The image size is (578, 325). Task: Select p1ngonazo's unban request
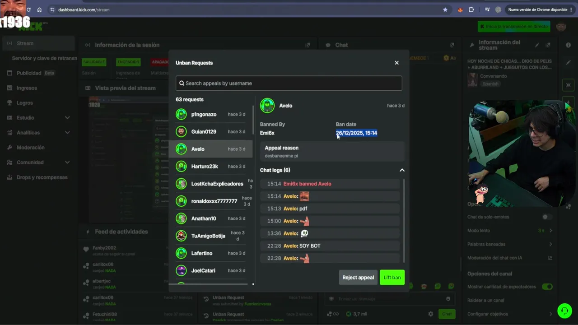tap(211, 114)
